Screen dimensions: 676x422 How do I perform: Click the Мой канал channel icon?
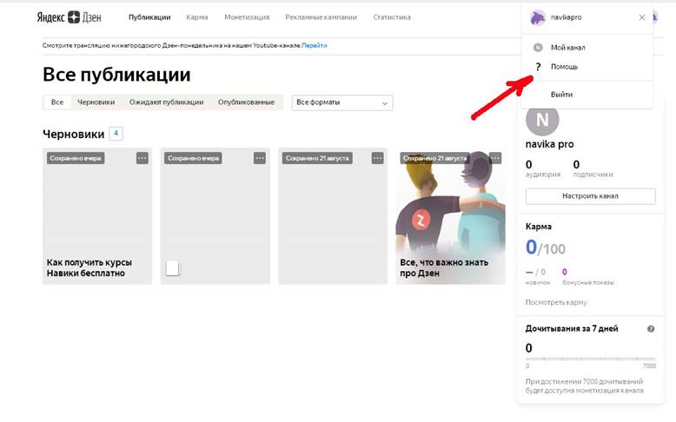tap(538, 47)
